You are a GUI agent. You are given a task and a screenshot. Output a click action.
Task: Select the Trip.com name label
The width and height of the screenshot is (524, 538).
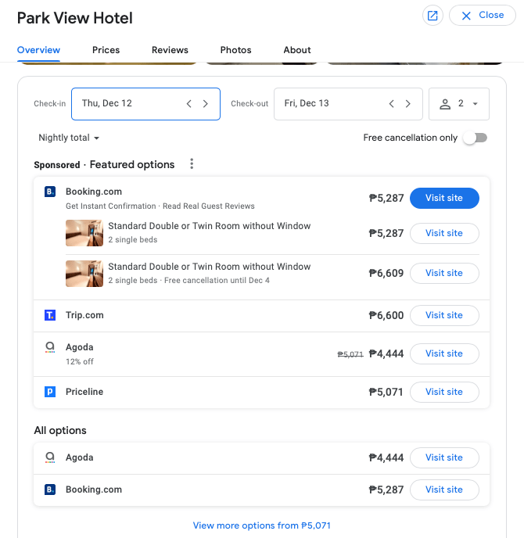(84, 315)
